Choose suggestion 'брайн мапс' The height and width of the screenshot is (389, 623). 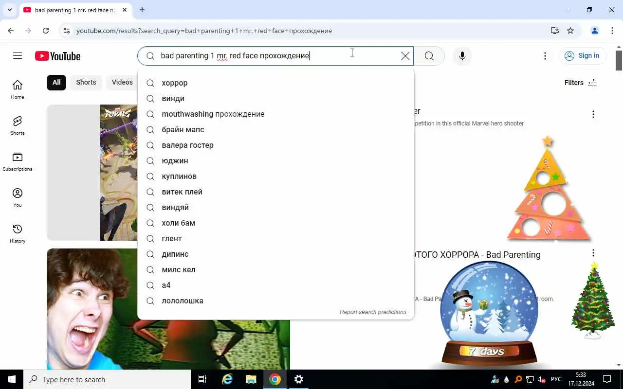(x=276, y=129)
